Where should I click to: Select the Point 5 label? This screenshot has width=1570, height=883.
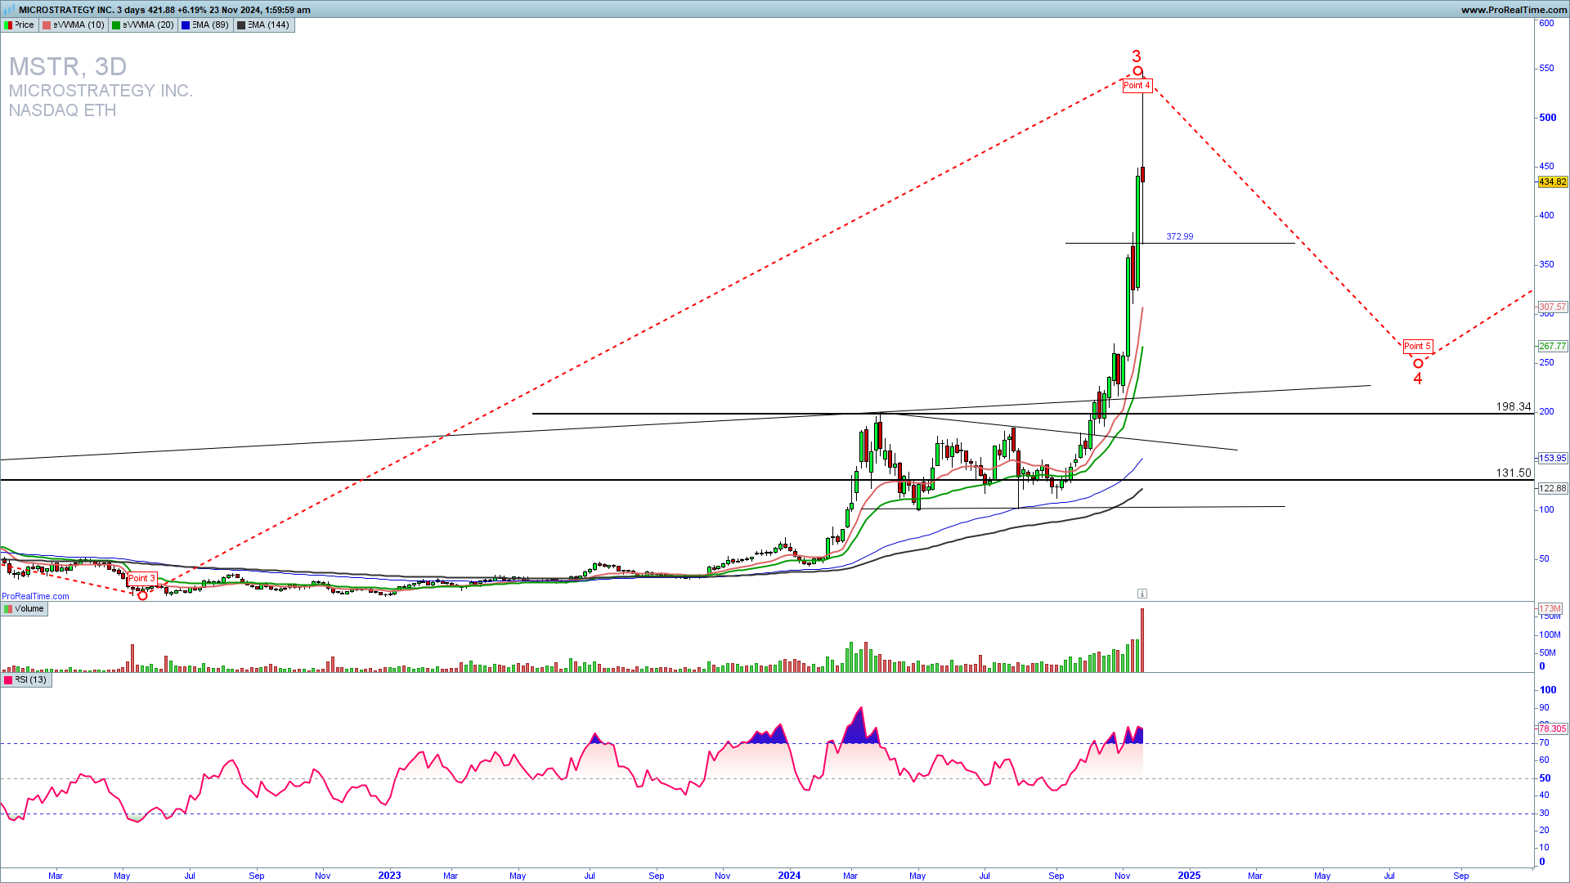[x=1418, y=347]
